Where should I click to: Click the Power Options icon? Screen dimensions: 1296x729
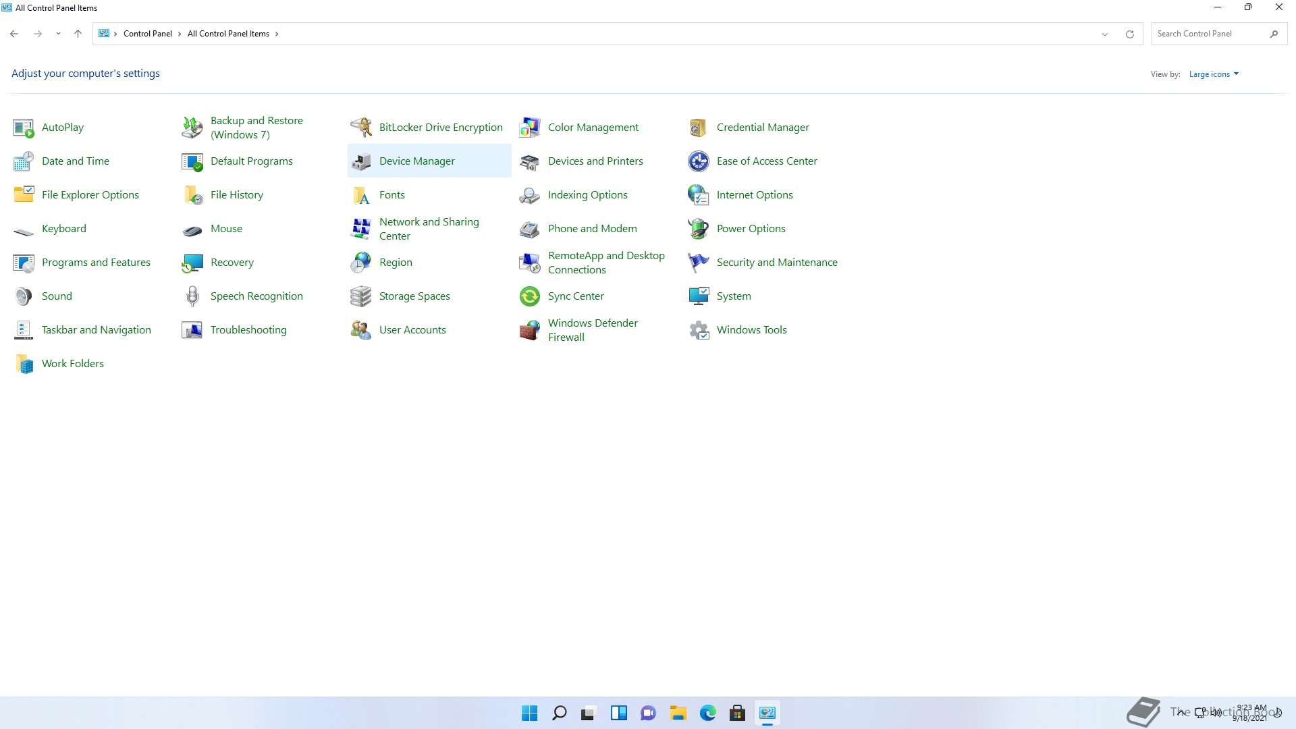click(699, 229)
